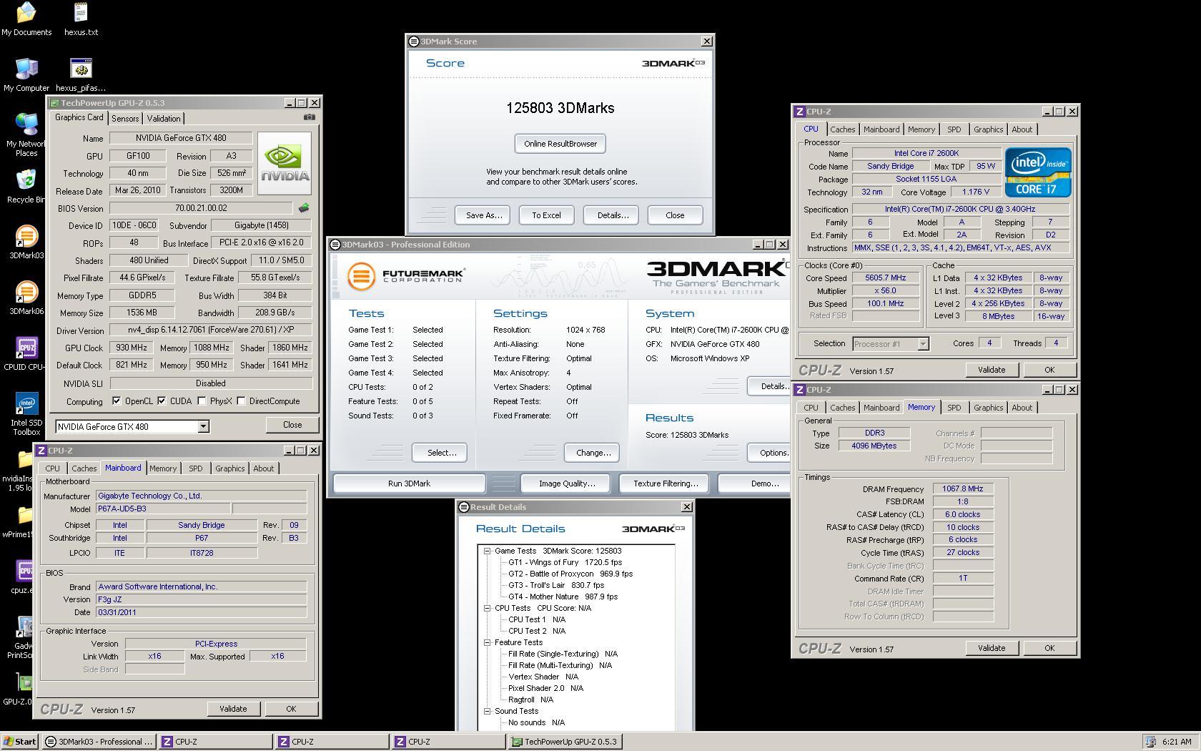Select GT4 - Mother Nature result row
Image resolution: width=1201 pixels, height=751 pixels.
(563, 597)
